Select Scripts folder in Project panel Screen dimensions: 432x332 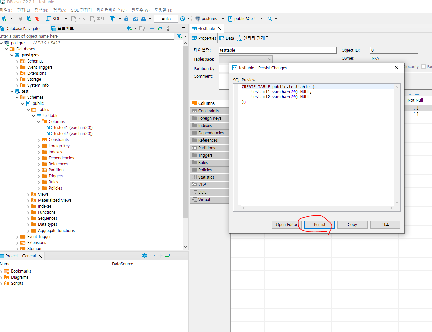[x=17, y=283]
